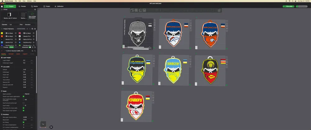
Task: Open the Slice plate dropdown arrow
Action: click(x=284, y=6)
